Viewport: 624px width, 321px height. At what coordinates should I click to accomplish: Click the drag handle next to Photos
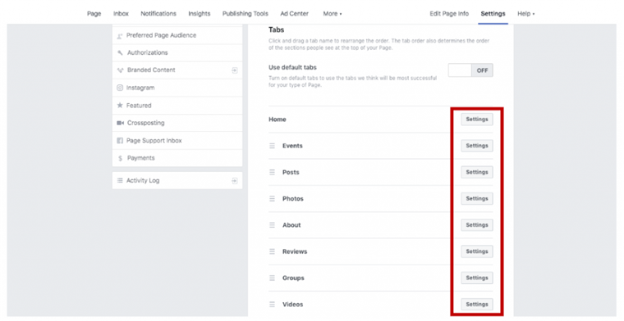273,199
